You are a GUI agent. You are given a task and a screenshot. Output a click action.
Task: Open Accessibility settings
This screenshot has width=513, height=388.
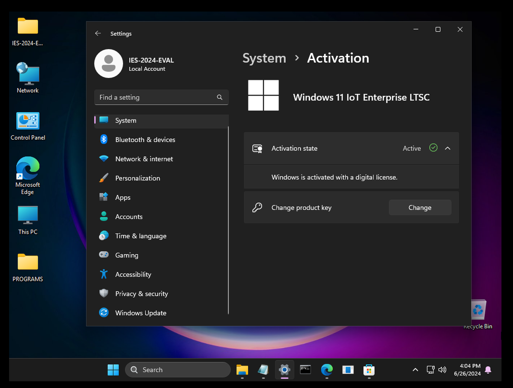161,275
